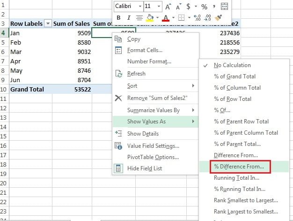Viewport: 293px width, 221px height.
Task: Decrease decimal places
Action: pos(208,18)
